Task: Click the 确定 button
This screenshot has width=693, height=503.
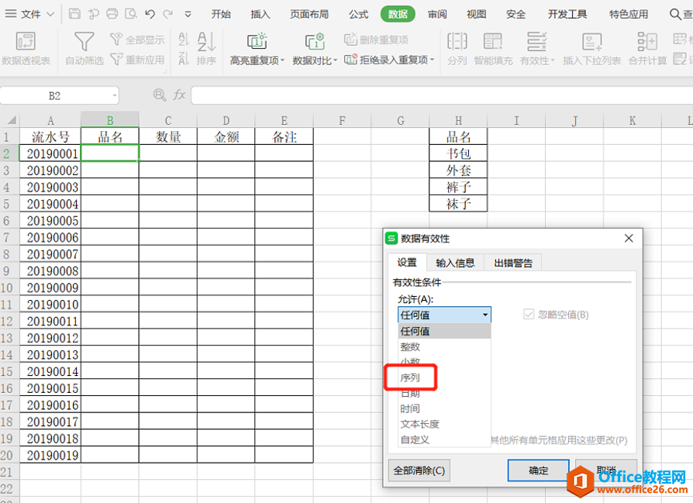Action: [x=538, y=470]
